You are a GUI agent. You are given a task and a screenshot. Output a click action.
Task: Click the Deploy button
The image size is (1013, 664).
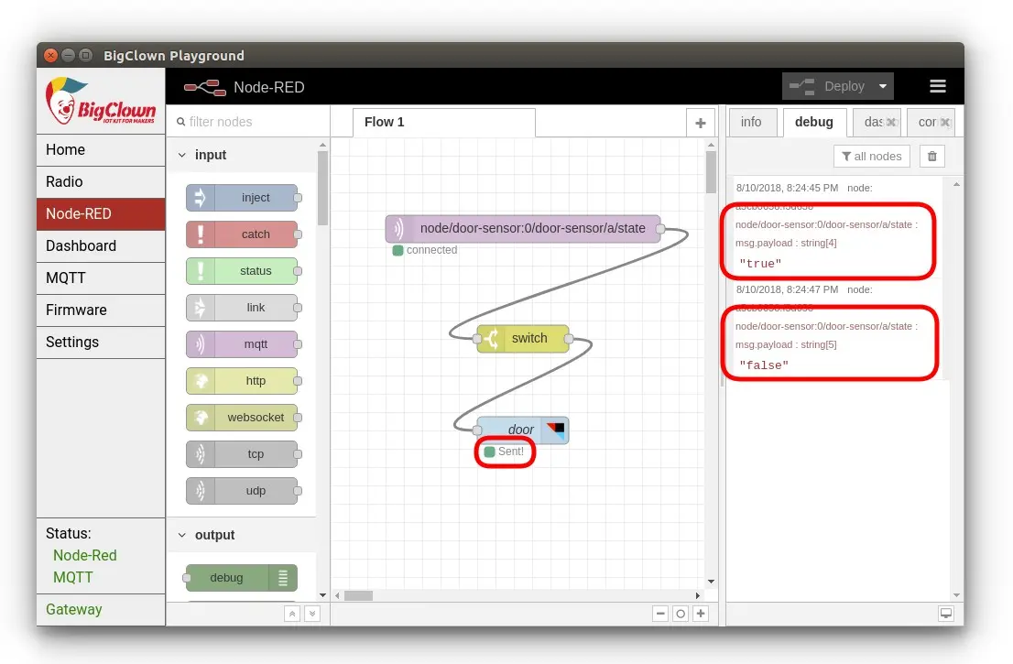[x=828, y=86]
